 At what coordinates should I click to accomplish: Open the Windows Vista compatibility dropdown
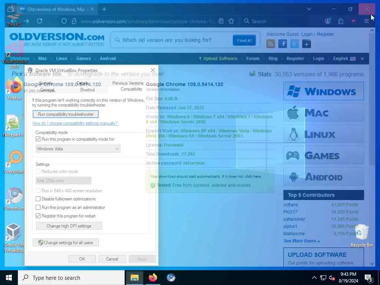[78, 148]
